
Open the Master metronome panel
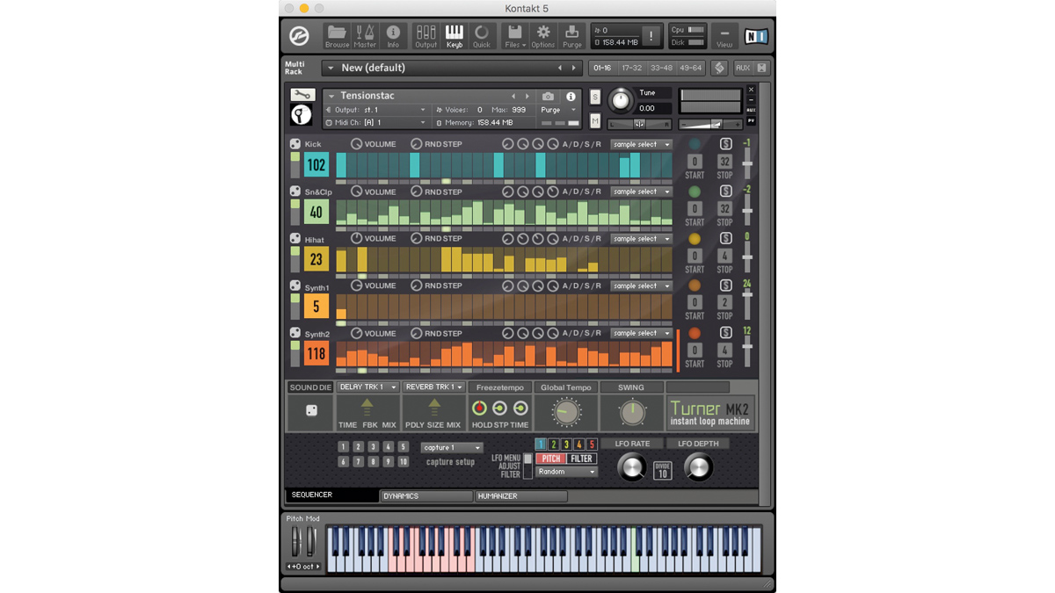tap(365, 36)
